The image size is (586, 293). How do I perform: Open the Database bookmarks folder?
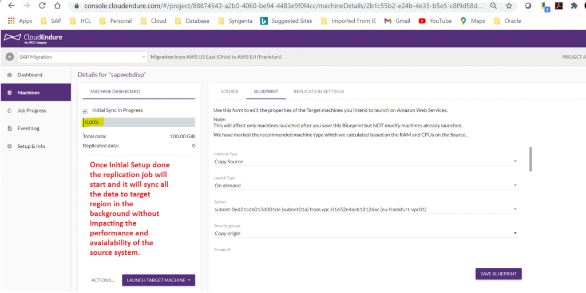[192, 21]
